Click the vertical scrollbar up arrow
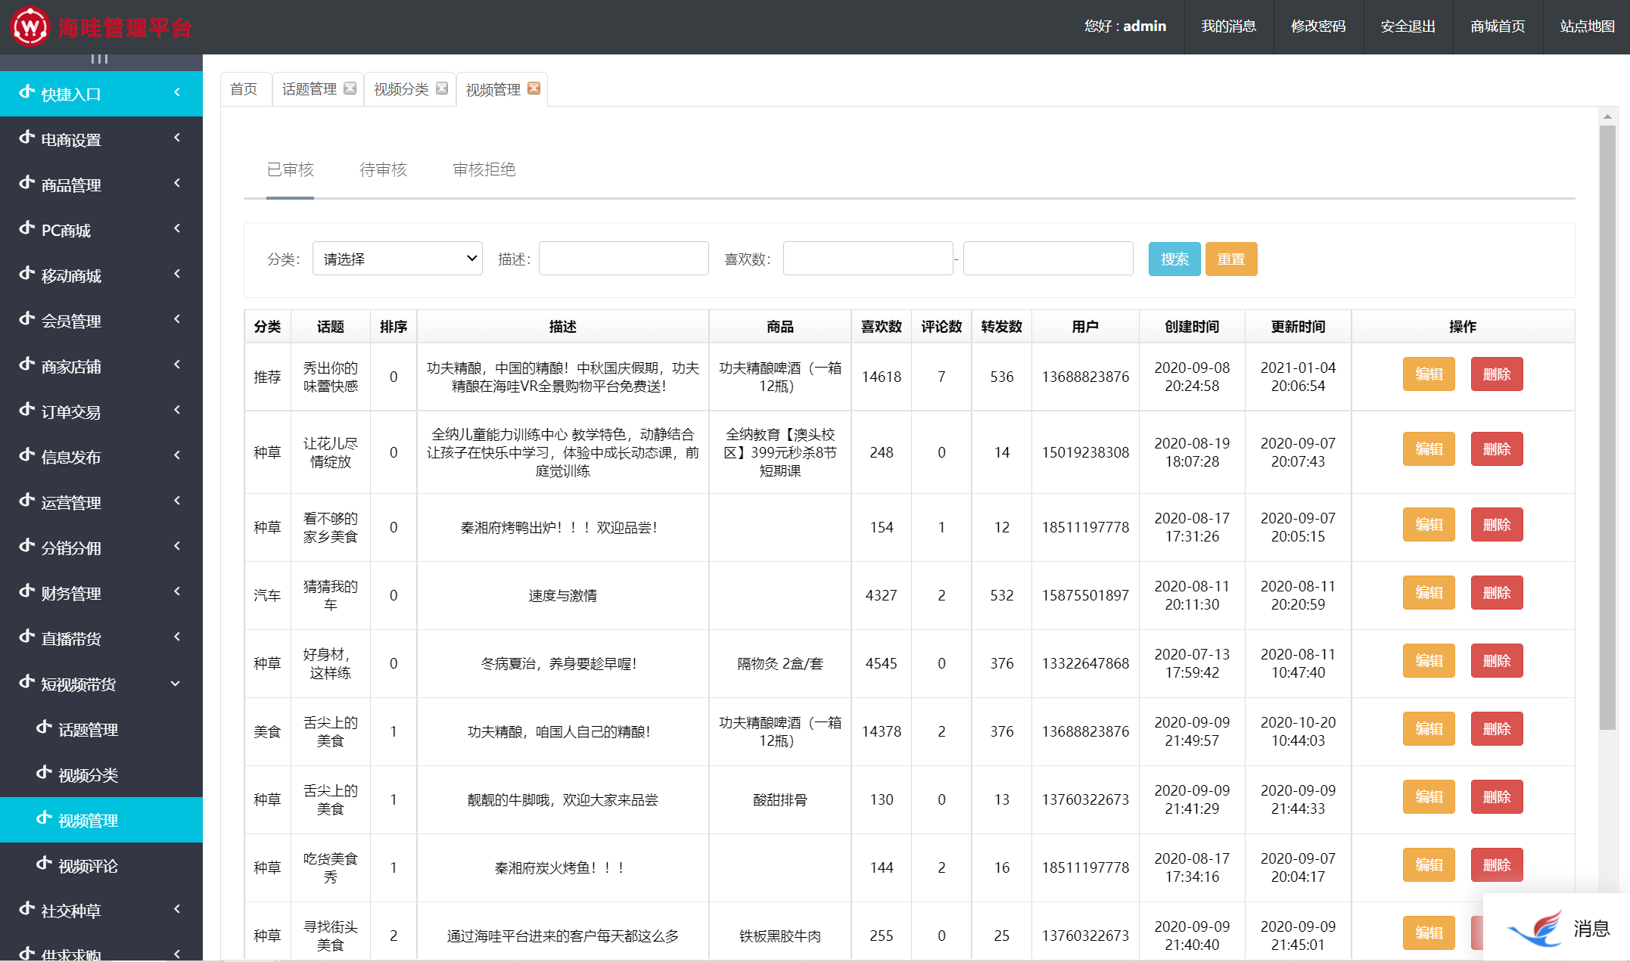The width and height of the screenshot is (1630, 962). [x=1607, y=116]
